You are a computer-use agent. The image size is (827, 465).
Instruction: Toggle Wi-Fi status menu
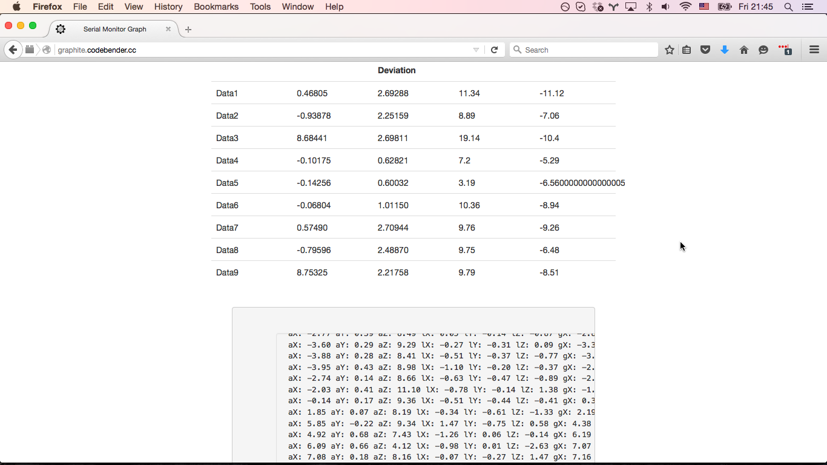(x=685, y=7)
